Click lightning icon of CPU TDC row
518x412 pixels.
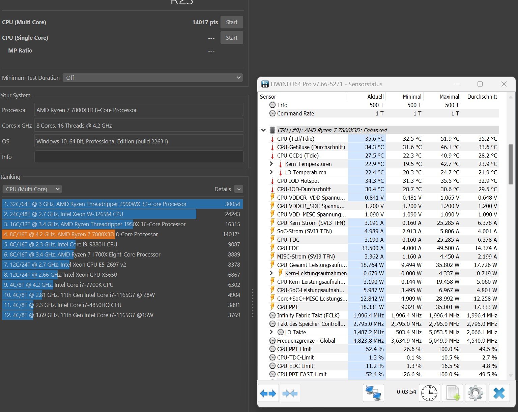pyautogui.click(x=272, y=240)
